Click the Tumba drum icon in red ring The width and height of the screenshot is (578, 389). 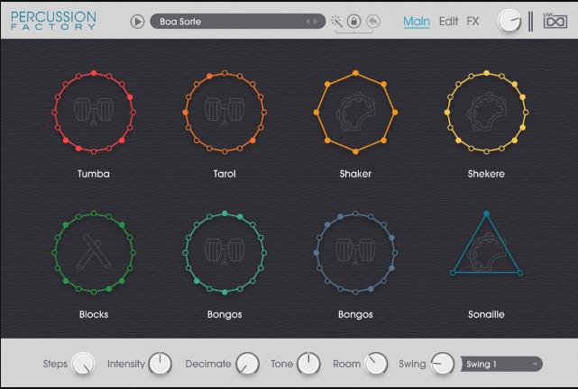[x=92, y=113]
